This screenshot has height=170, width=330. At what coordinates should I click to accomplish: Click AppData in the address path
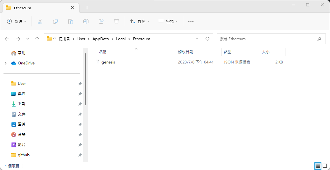[101, 39]
